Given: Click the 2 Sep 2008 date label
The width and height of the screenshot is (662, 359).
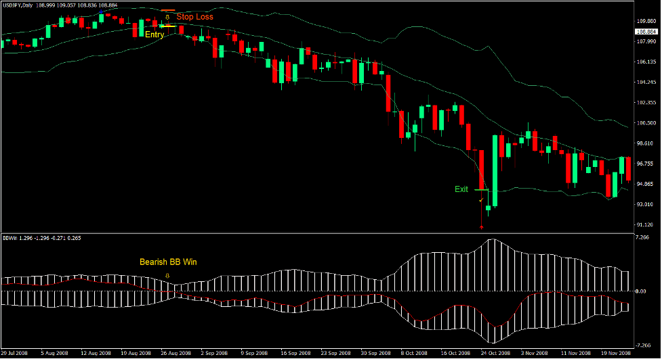Looking at the screenshot, I should pyautogui.click(x=215, y=353).
